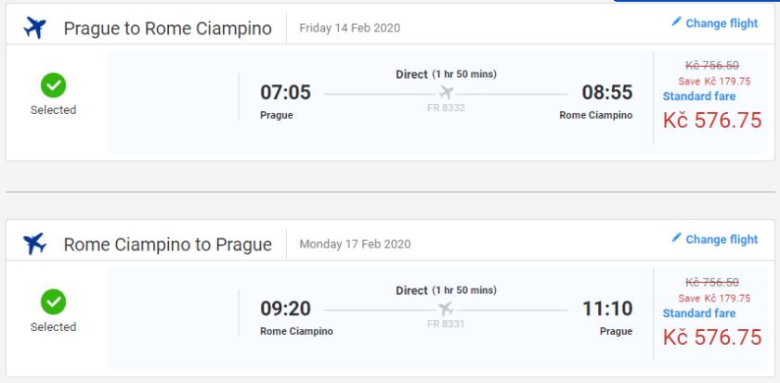Click the plane icon under Direct for FR 8331
The width and height of the screenshot is (780, 383).
pyautogui.click(x=446, y=309)
